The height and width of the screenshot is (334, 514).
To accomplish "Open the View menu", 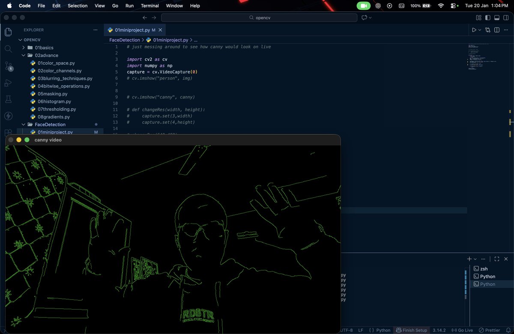I will [x=100, y=6].
